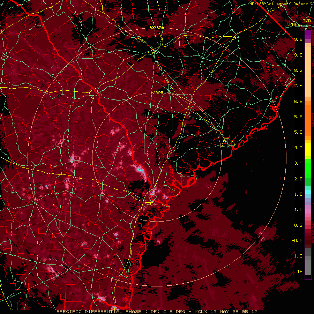Pick the light peach color bar segment
The height and width of the screenshot is (314, 314).
pos(308,72)
